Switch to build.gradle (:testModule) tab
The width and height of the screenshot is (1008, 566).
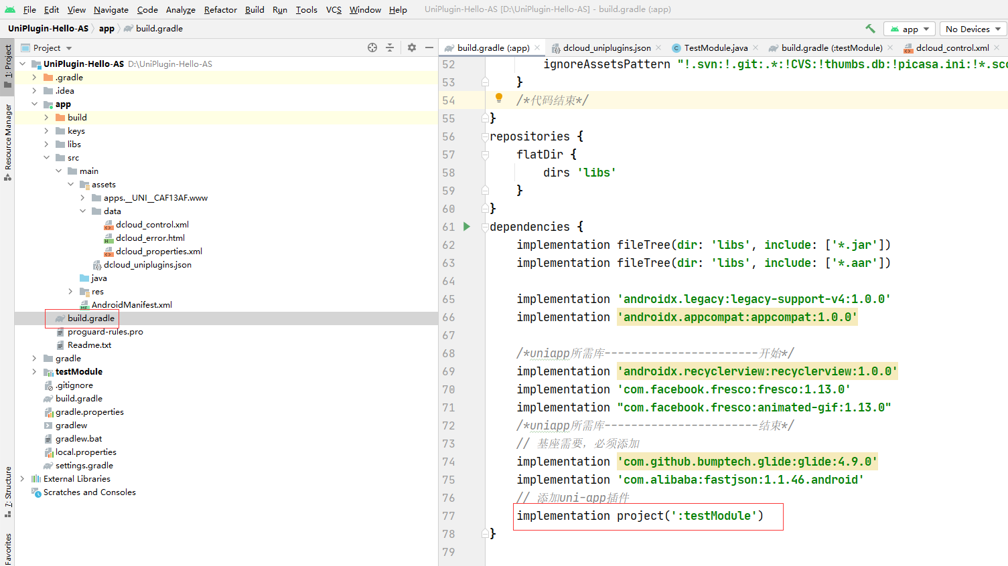coord(832,48)
